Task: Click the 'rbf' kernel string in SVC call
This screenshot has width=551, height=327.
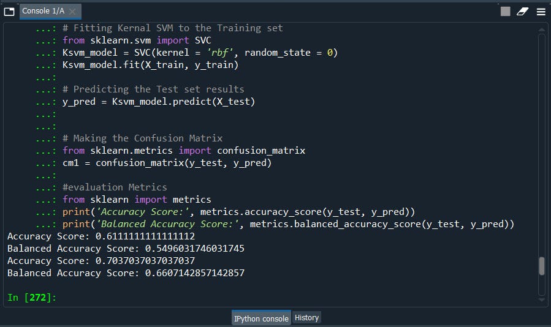Action: click(219, 53)
